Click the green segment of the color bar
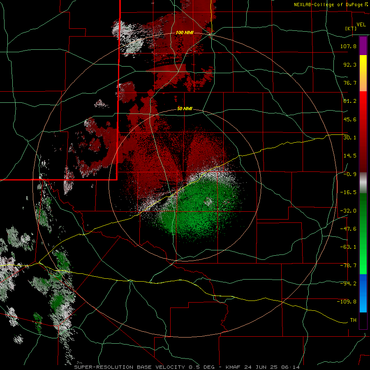Viewport: 370px width, 370px height. pos(363,234)
